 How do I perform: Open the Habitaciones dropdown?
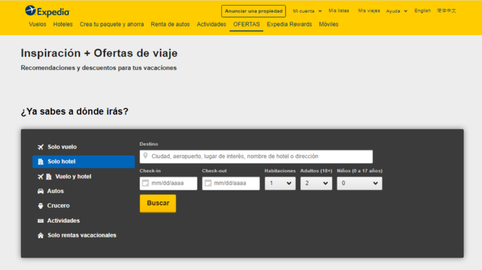[x=280, y=183]
